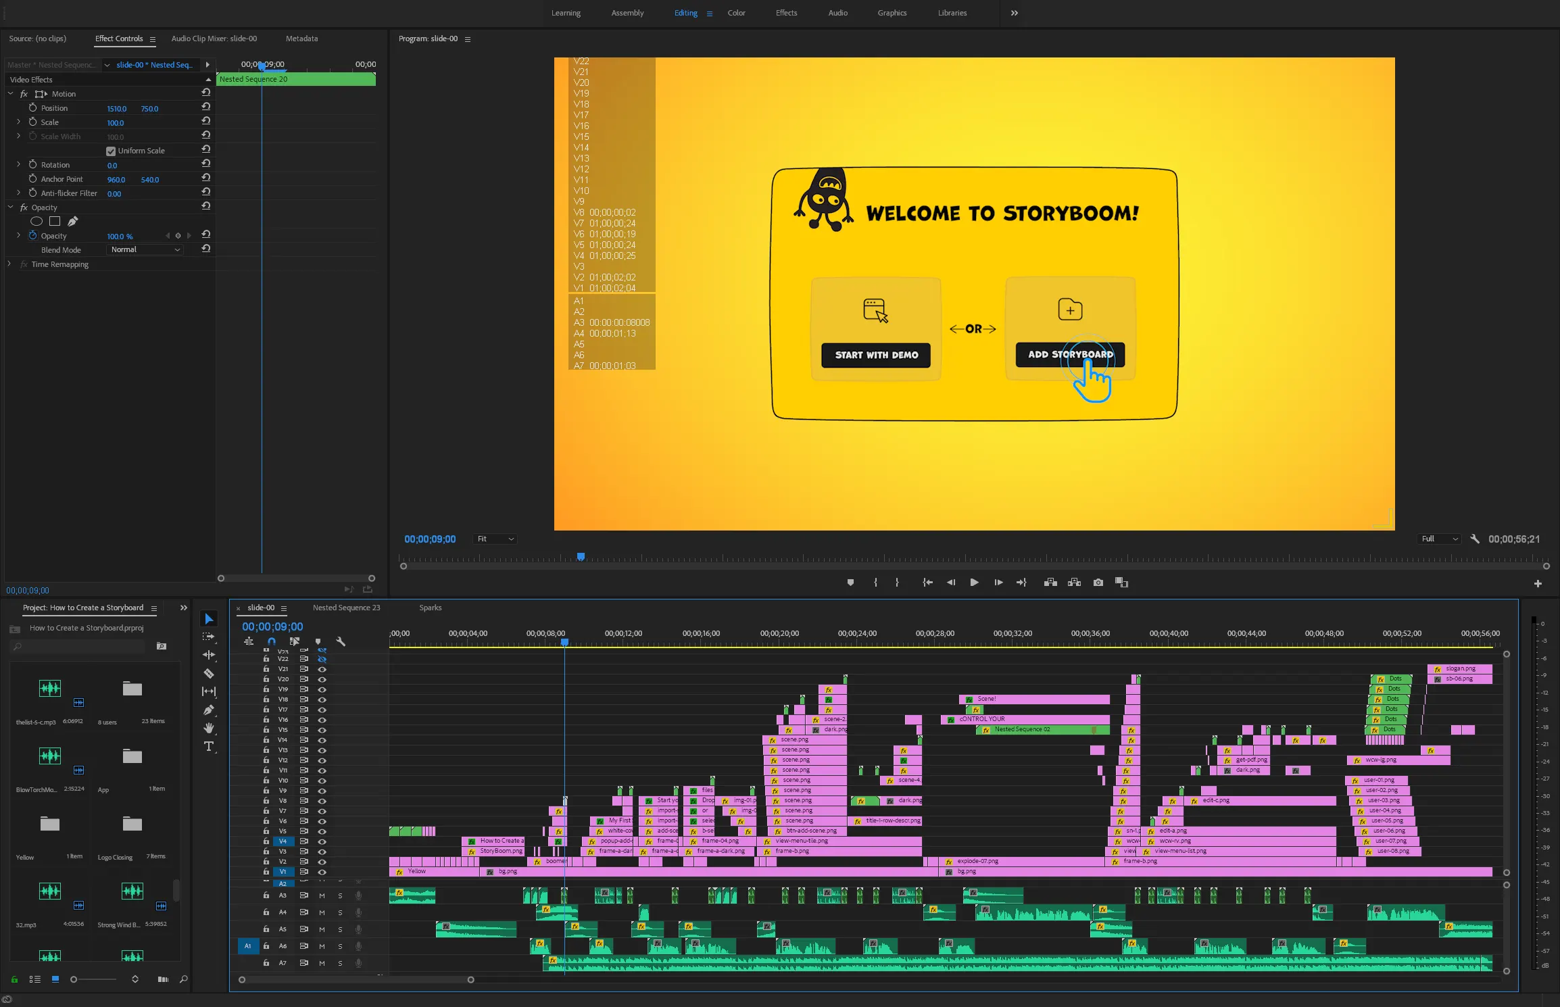
Task: Select the Pen tool in the timeline toolbar
Action: (x=209, y=710)
